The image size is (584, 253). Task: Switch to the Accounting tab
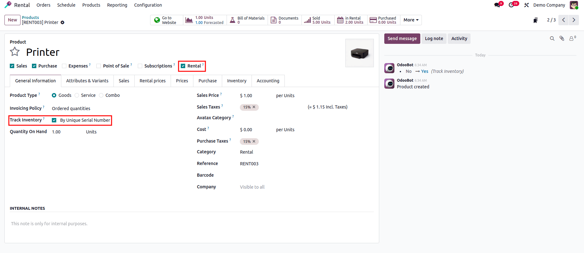click(x=268, y=81)
